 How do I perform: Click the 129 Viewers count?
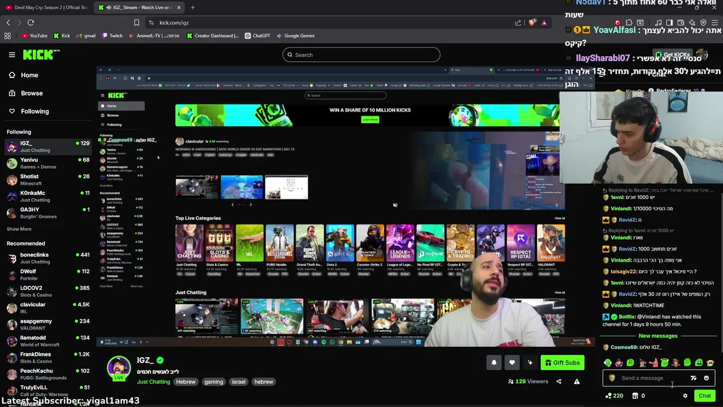pyautogui.click(x=528, y=382)
